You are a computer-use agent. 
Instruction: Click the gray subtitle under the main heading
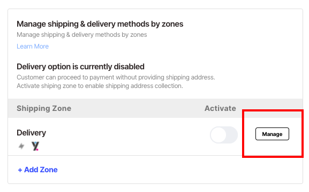point(82,35)
